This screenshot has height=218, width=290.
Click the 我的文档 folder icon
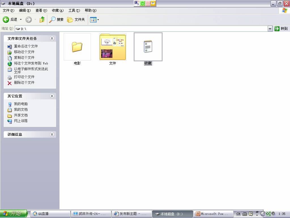click(x=10, y=110)
